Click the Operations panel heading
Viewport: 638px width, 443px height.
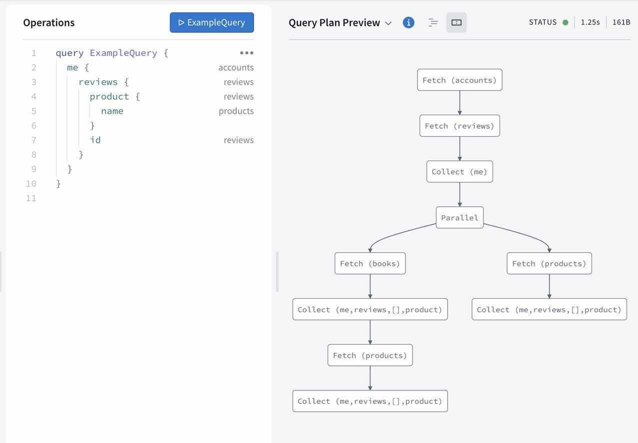pyautogui.click(x=49, y=23)
